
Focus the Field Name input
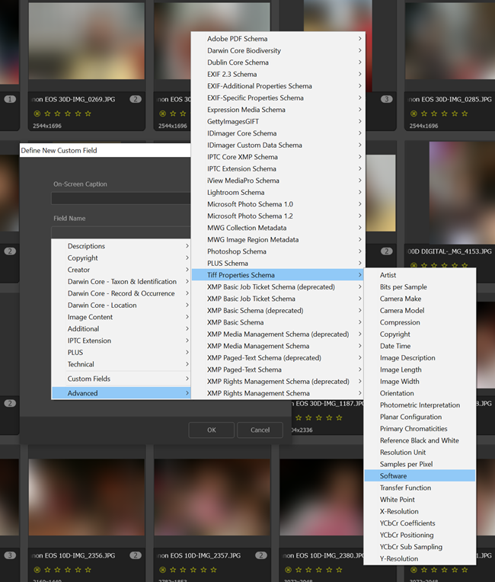point(121,232)
